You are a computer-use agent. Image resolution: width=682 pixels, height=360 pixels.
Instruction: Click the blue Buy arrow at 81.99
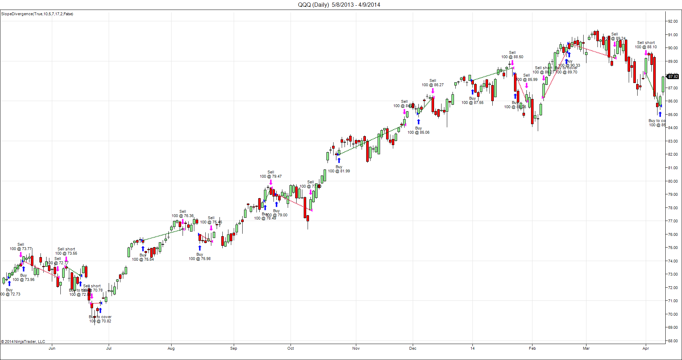click(339, 160)
